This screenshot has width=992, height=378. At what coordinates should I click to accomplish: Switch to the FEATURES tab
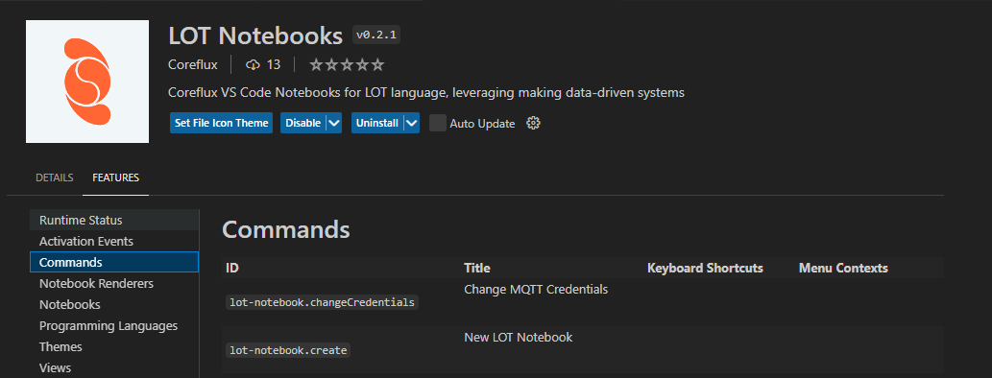(116, 177)
